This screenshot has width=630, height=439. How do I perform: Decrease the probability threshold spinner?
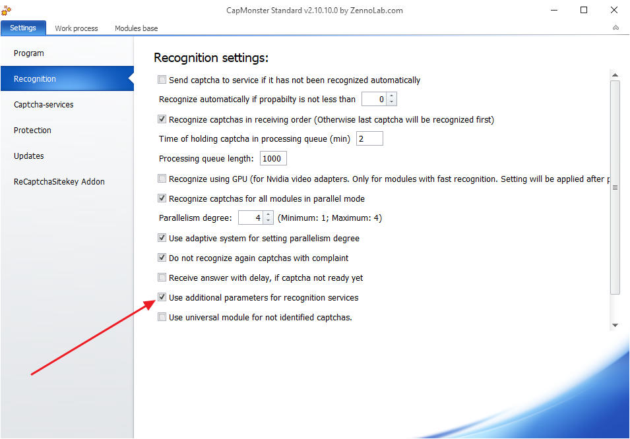click(392, 102)
